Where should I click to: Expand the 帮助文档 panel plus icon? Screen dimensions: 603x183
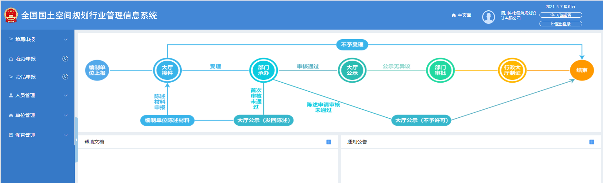click(329, 142)
